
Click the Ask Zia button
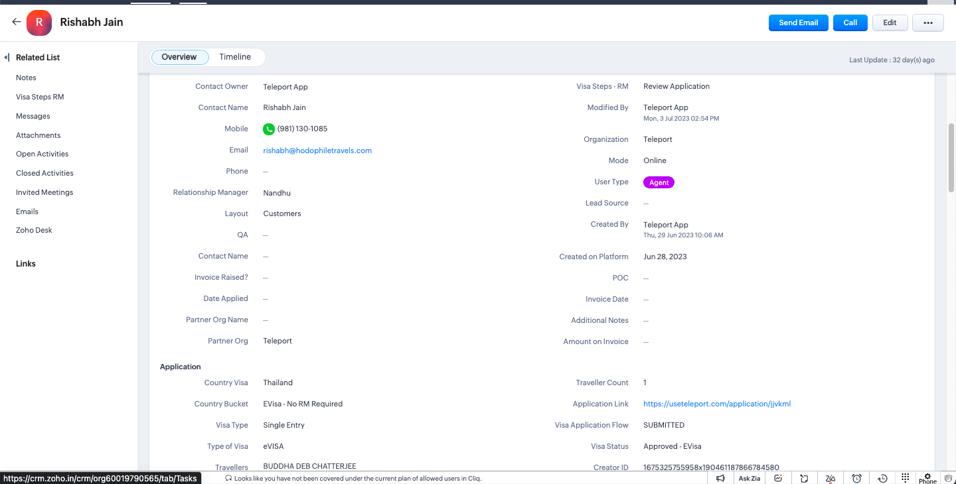[x=749, y=478]
